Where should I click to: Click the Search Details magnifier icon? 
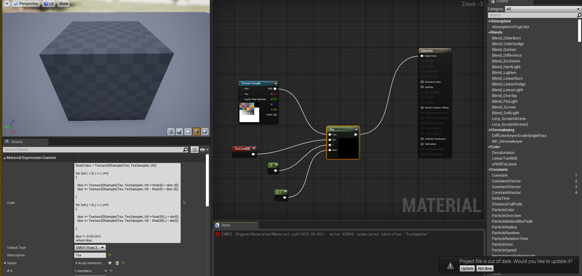pos(186,150)
